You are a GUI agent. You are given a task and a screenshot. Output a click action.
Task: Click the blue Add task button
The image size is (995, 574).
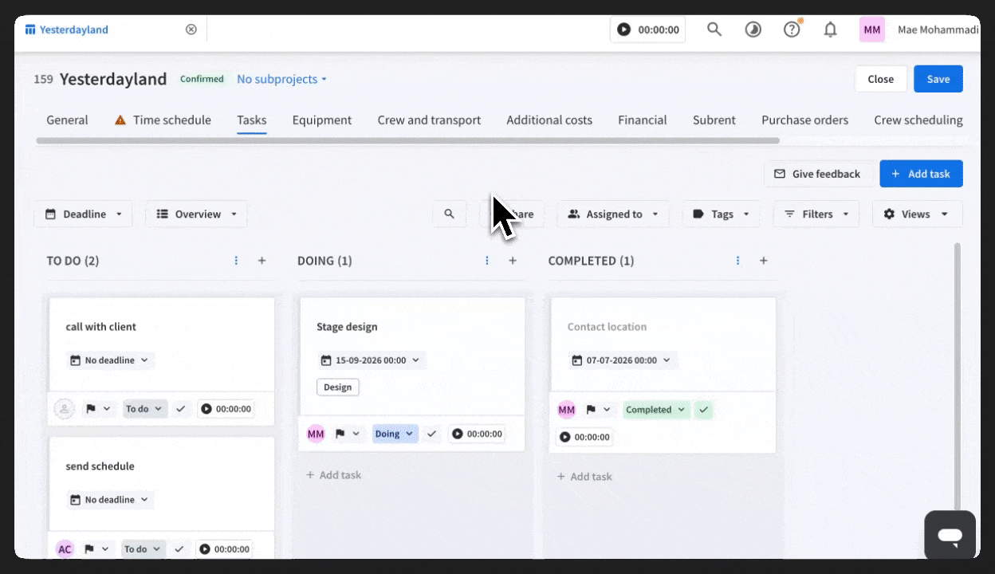pyautogui.click(x=921, y=174)
